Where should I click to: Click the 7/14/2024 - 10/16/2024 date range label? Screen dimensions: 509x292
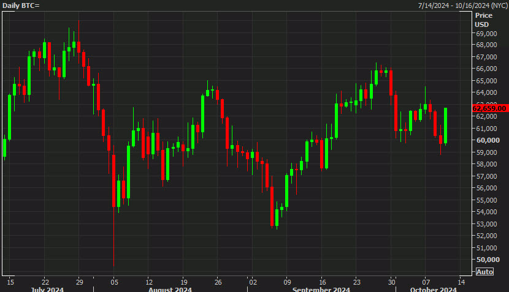click(x=462, y=5)
